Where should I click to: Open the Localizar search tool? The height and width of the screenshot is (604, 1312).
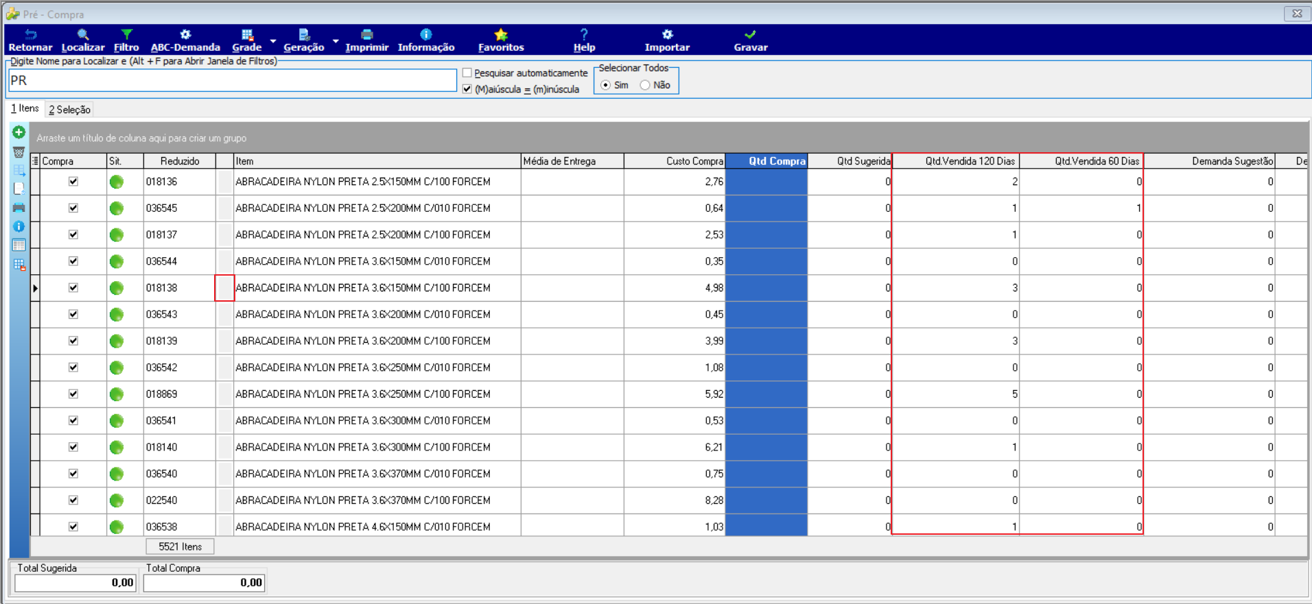coord(82,40)
